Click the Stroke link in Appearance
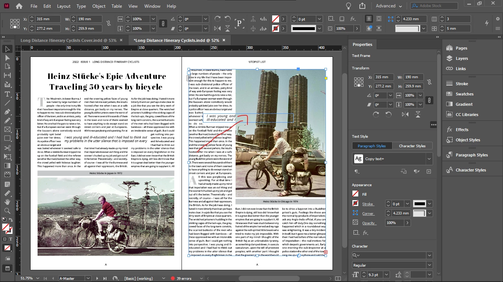The image size is (503, 282). pos(367,204)
